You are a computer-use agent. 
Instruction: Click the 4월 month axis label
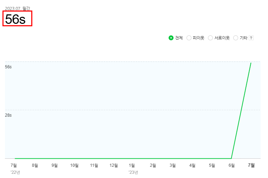point(192,165)
